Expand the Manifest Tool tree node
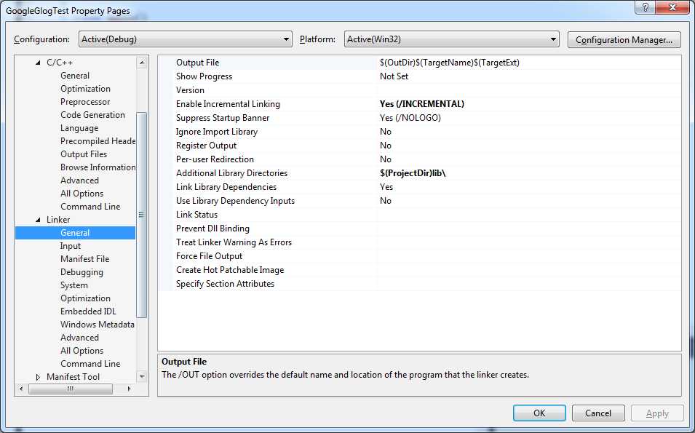 pyautogui.click(x=38, y=377)
